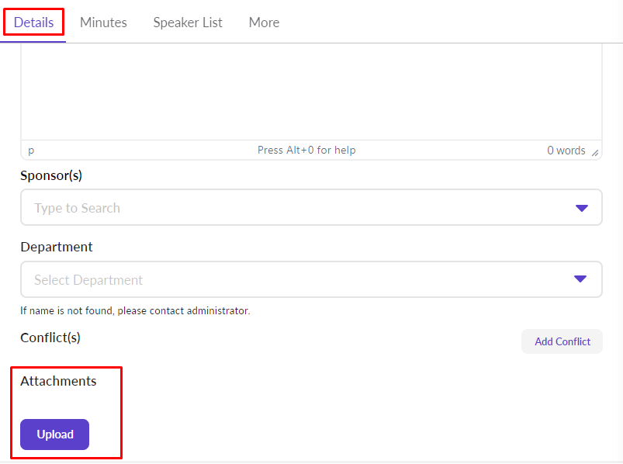
Task: Switch to the Details tab
Action: coord(33,23)
